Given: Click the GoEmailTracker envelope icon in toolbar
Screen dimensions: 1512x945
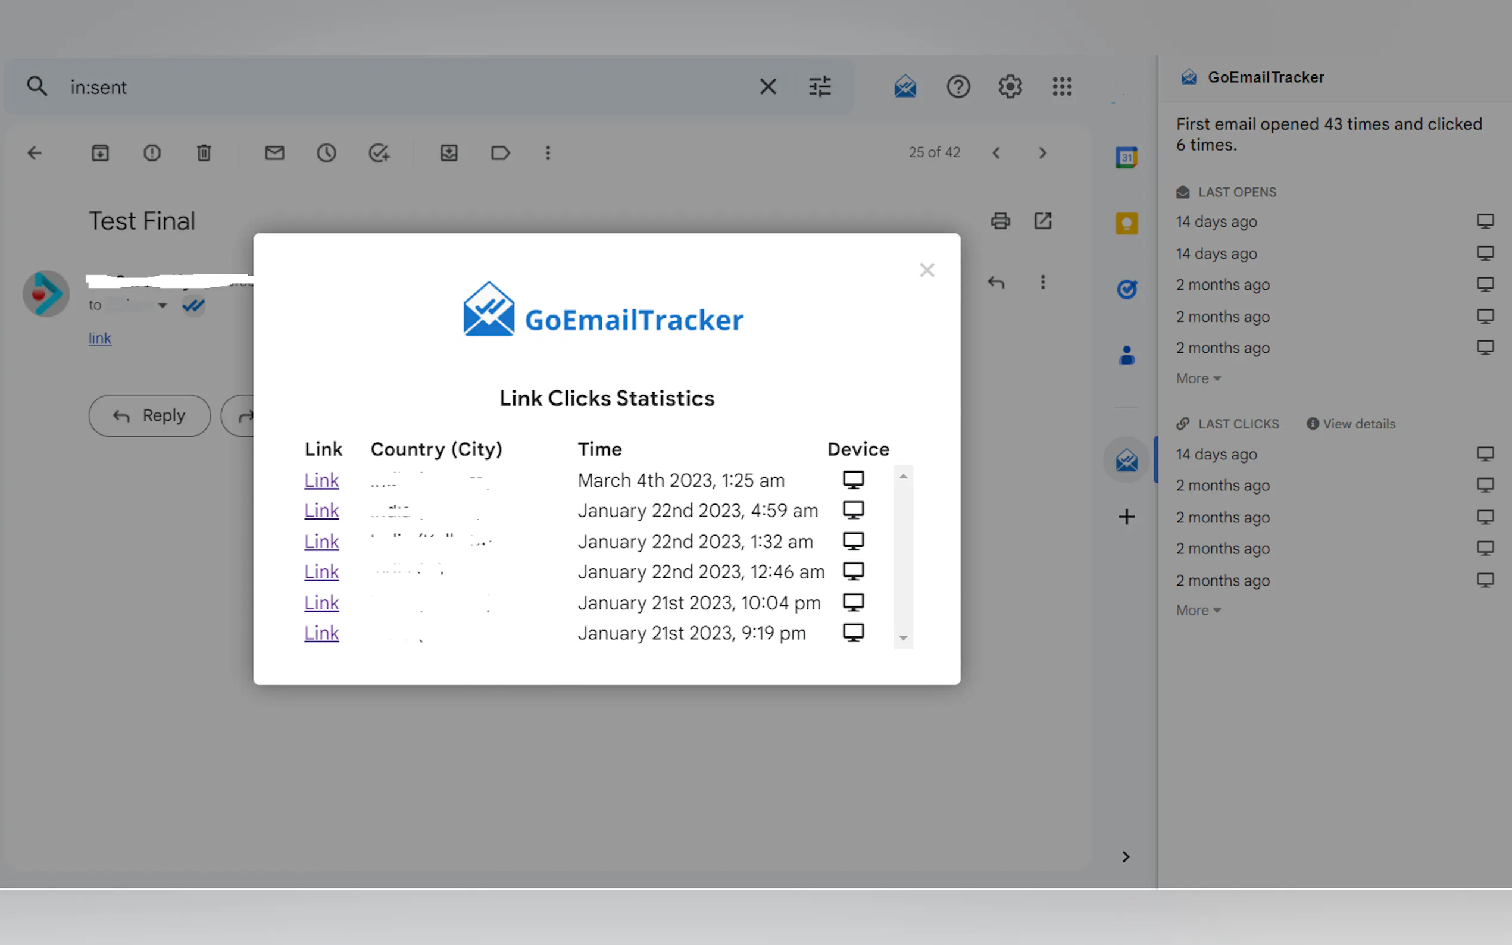Looking at the screenshot, I should (x=904, y=86).
